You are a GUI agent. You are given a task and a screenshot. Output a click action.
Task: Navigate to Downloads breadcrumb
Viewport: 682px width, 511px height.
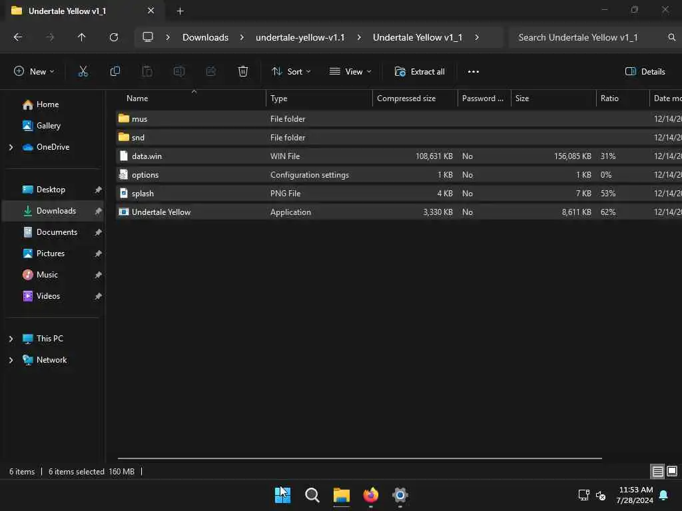pyautogui.click(x=205, y=37)
